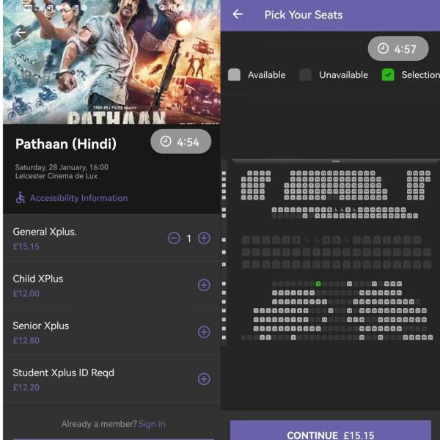440x440 pixels.
Task: Select the General Xplus ticket row
Action: 111,238
